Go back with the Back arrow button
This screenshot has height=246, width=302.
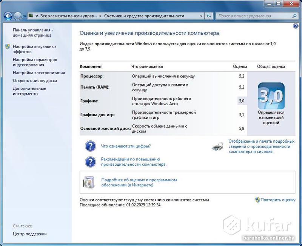point(8,16)
